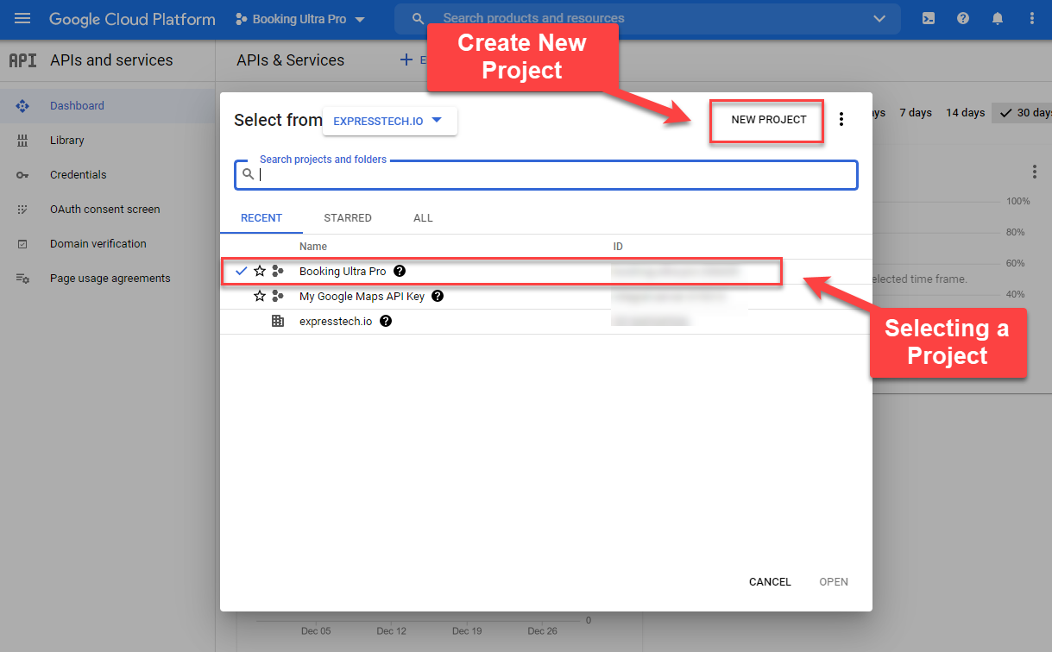Open help for My Google Maps API Key
Viewport: 1052px width, 652px height.
438,296
